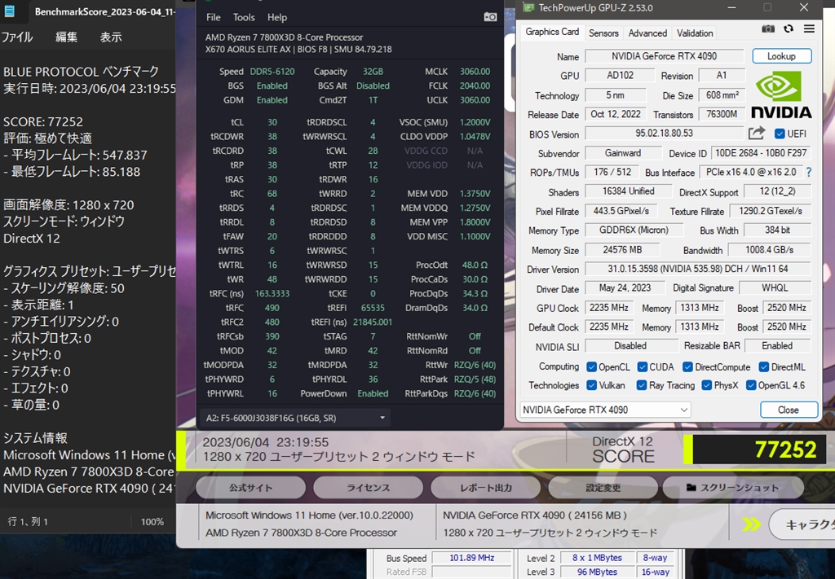The width and height of the screenshot is (835, 579).
Task: Switch to GPU-Z Advanced tab
Action: pos(647,33)
